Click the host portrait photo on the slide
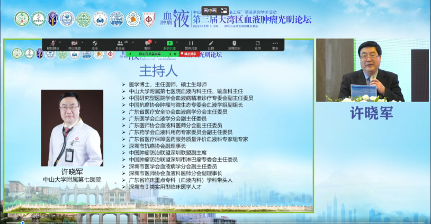This screenshot has width=431, height=224. point(73,128)
